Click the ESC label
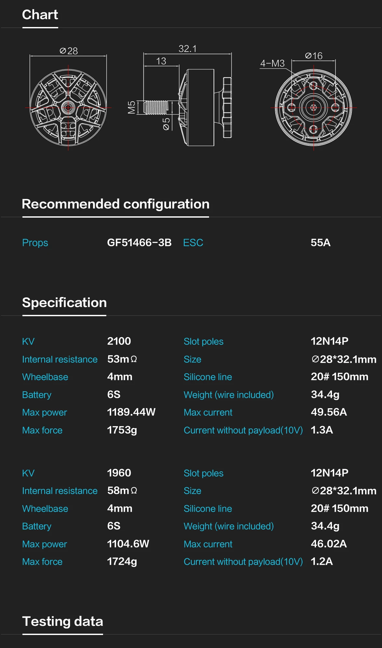 pyautogui.click(x=193, y=243)
